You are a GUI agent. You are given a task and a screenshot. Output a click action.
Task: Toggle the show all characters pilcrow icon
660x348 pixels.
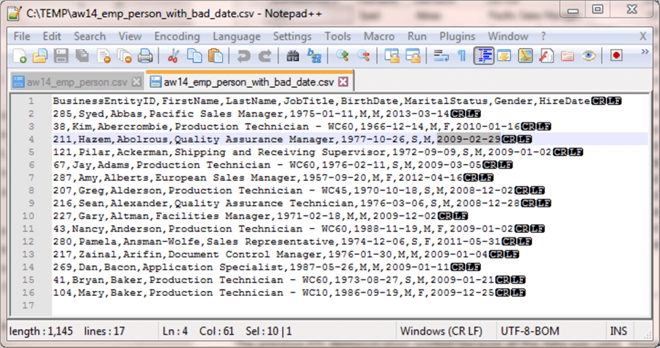point(462,56)
